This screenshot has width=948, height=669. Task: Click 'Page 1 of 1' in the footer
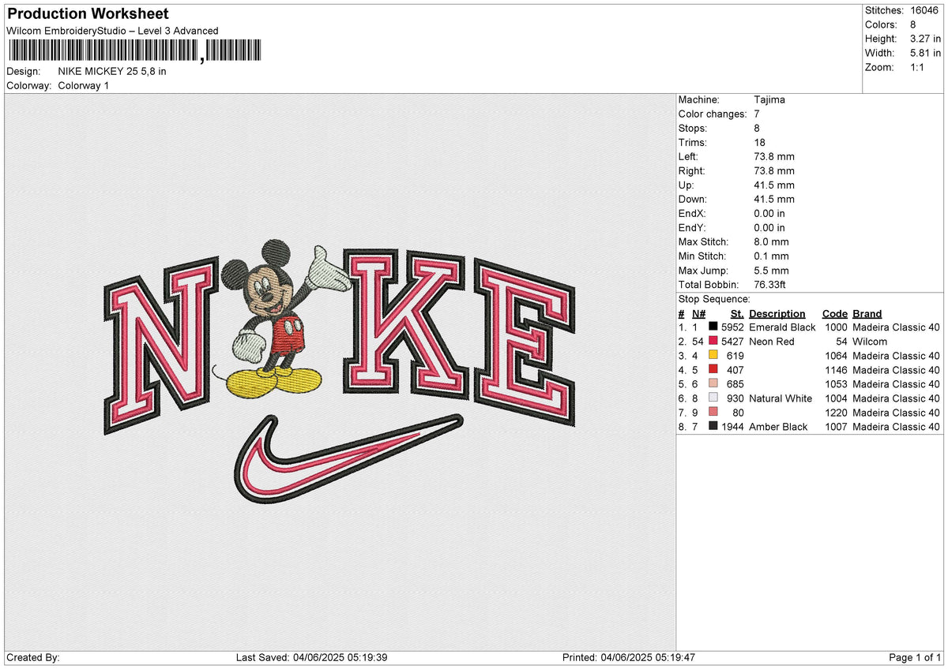tap(915, 658)
